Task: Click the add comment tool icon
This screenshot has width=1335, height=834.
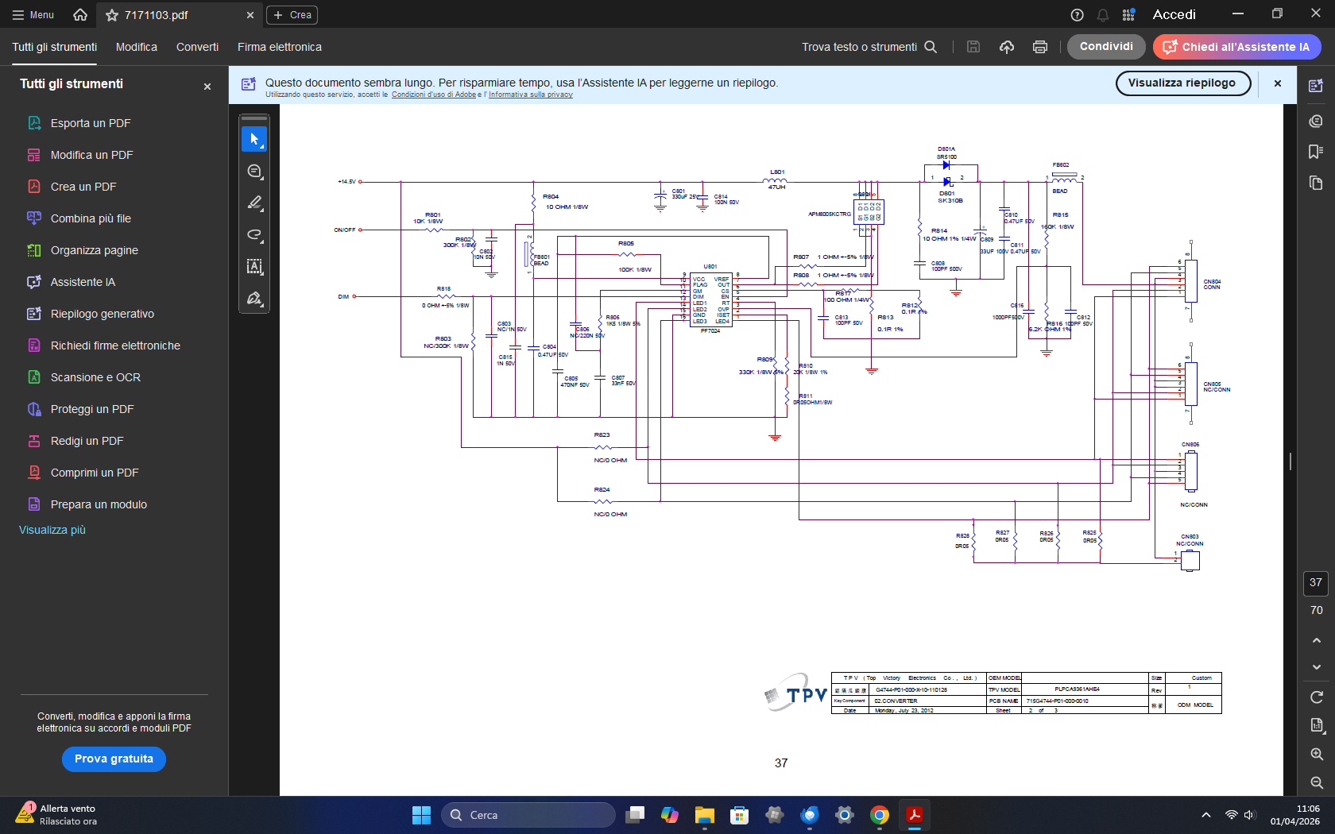Action: point(254,172)
